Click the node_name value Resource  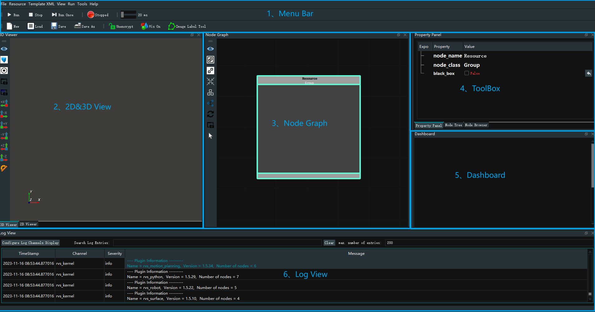point(475,56)
